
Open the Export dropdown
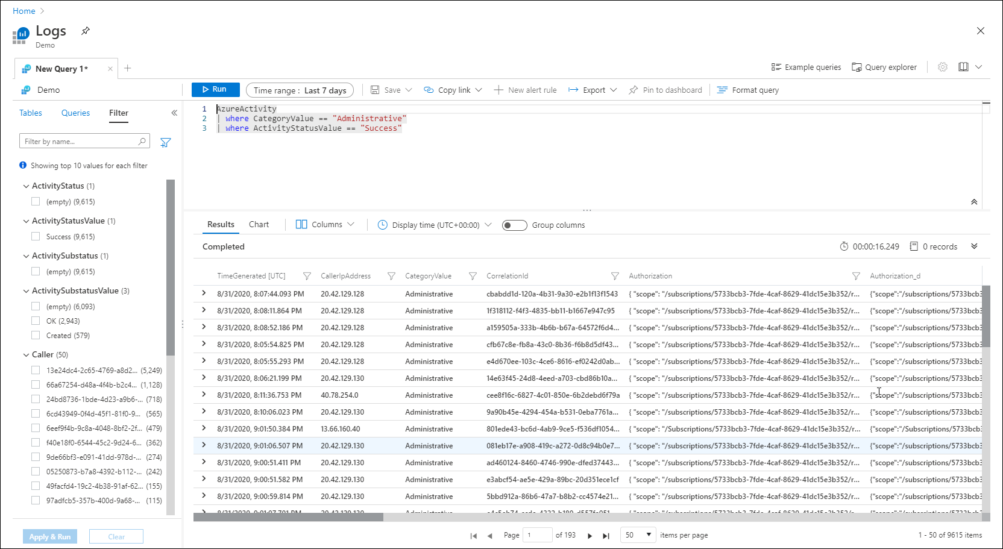tap(593, 90)
